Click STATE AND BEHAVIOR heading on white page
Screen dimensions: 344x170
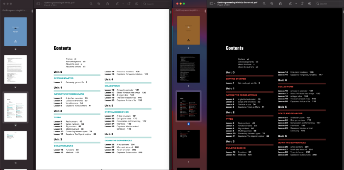point(117,112)
